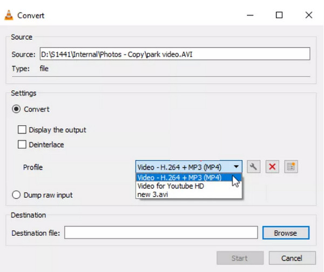Minimize the Convert window
The image size is (324, 272).
tap(250, 15)
